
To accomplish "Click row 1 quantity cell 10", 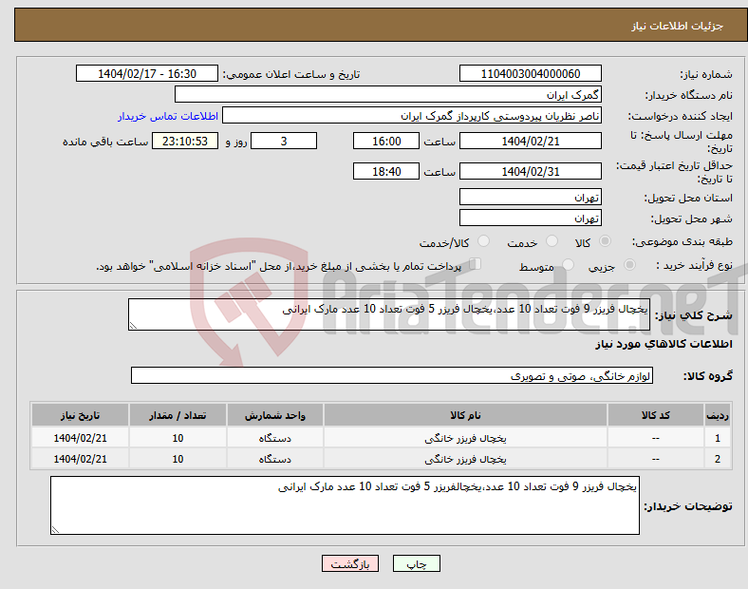I will pos(178,438).
